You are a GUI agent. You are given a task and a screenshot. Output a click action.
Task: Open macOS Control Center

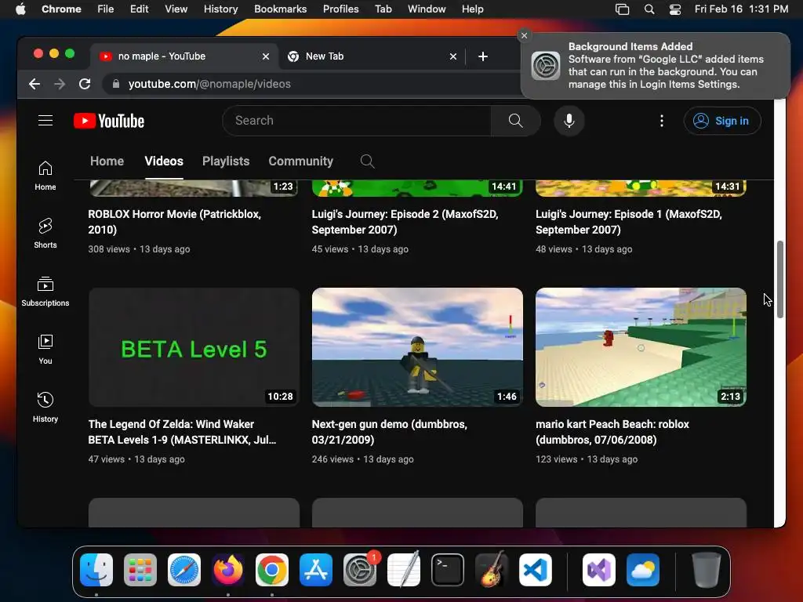pyautogui.click(x=675, y=9)
